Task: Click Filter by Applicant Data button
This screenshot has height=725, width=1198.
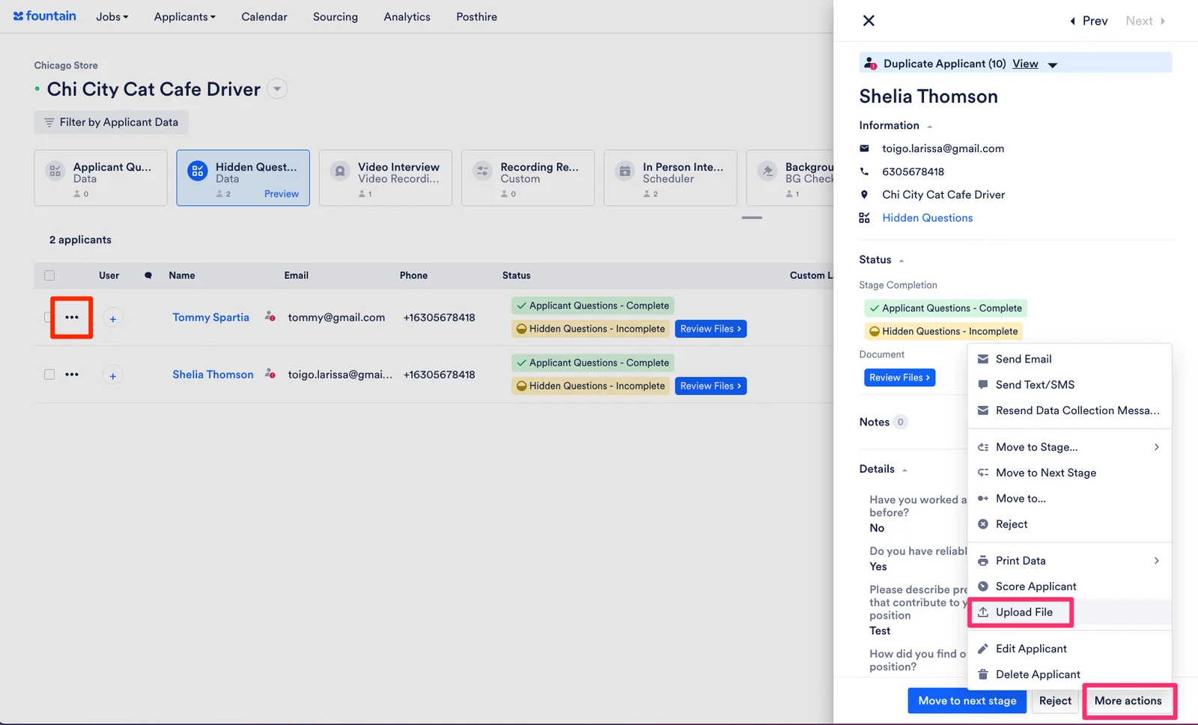Action: (x=111, y=122)
